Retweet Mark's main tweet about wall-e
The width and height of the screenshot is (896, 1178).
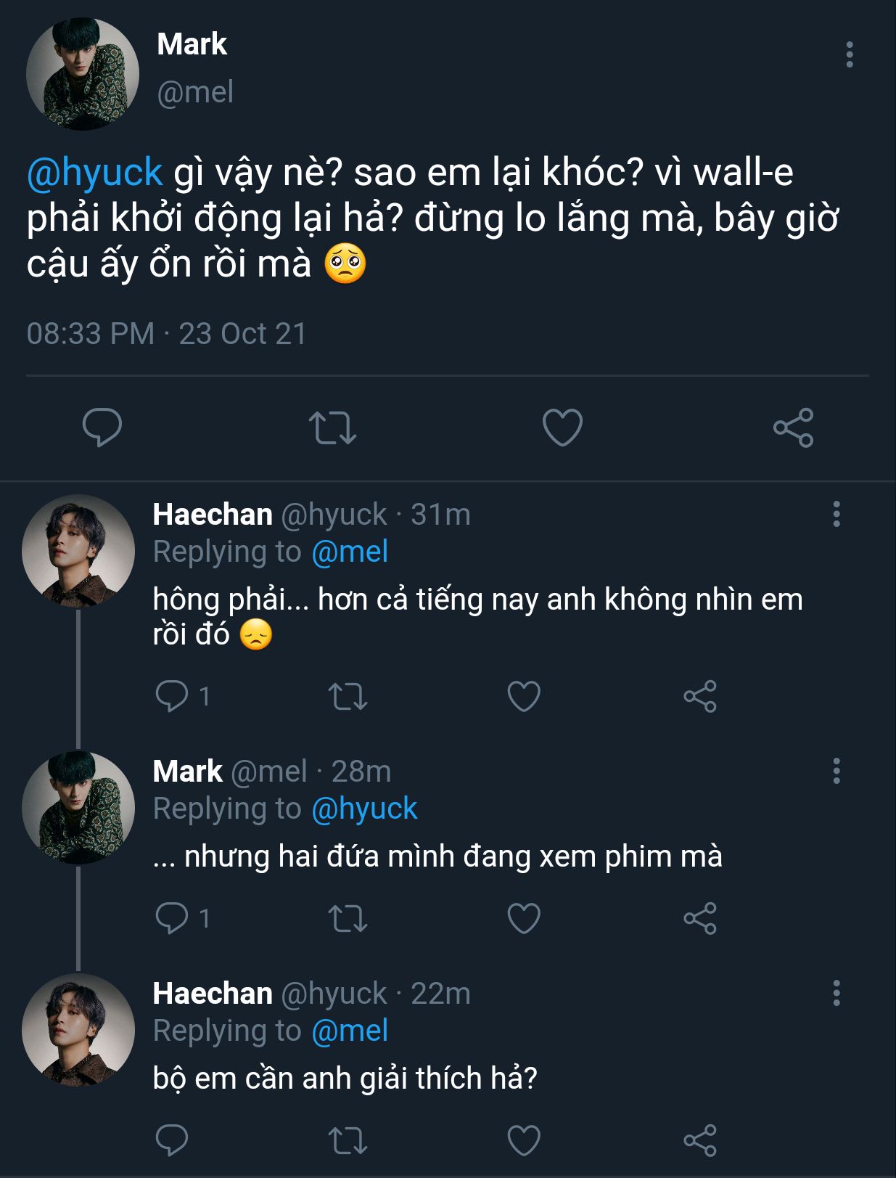tap(332, 427)
